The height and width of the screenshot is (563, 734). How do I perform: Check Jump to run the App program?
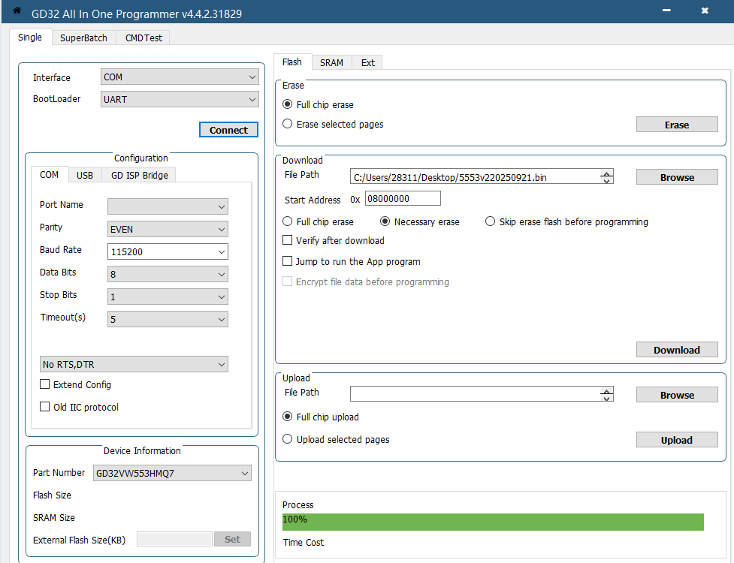pos(288,261)
